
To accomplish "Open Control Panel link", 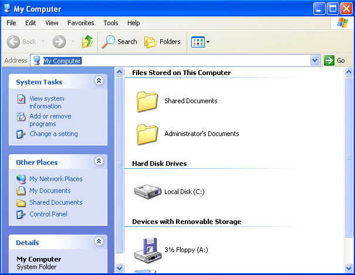I will (x=49, y=214).
